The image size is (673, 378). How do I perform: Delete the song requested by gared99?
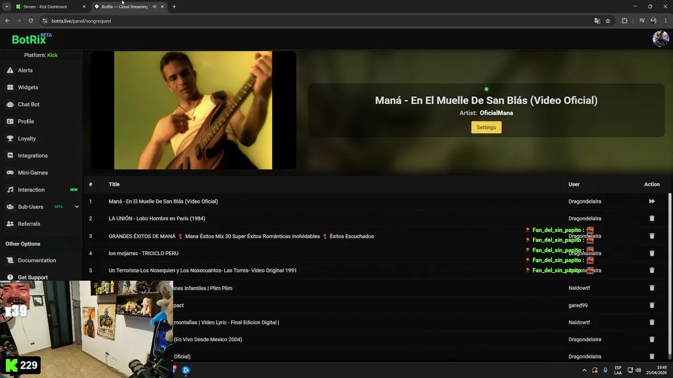pos(651,305)
